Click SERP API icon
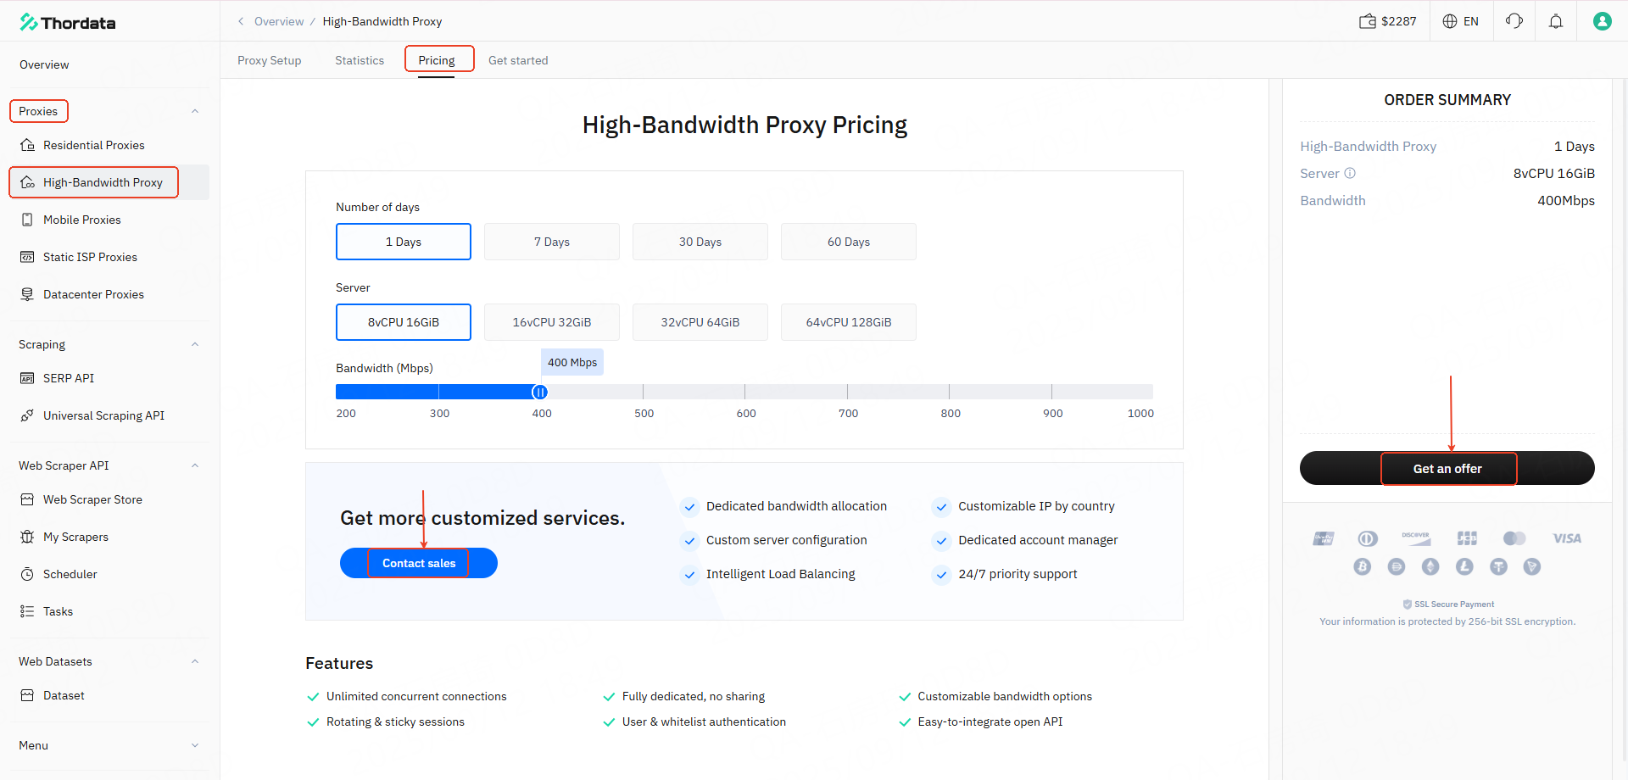1628x780 pixels. pos(28,378)
